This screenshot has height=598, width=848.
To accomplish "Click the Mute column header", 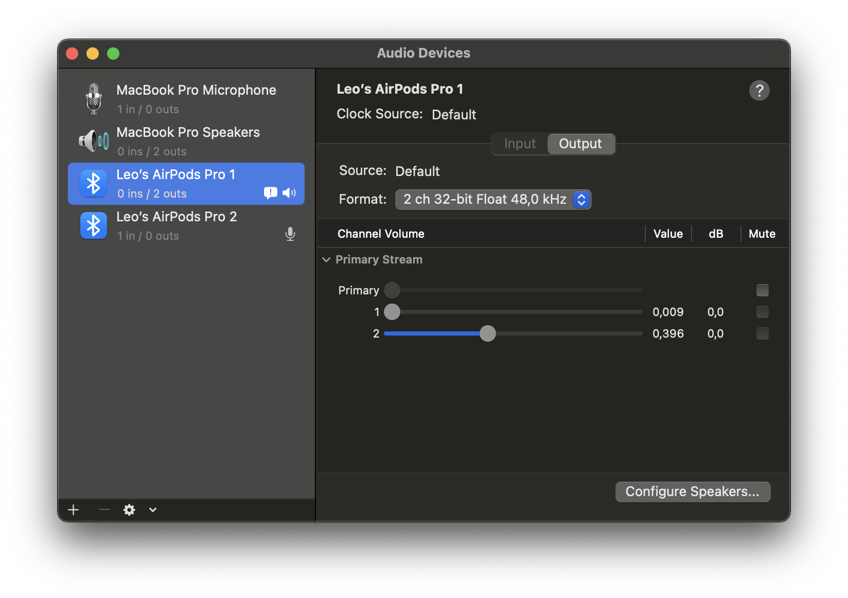I will click(762, 234).
